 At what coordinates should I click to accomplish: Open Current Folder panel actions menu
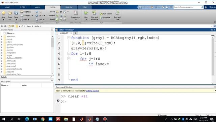pos(52,29)
